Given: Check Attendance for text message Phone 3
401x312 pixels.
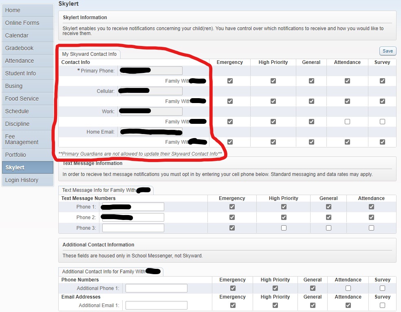Looking at the screenshot, I should (371, 228).
